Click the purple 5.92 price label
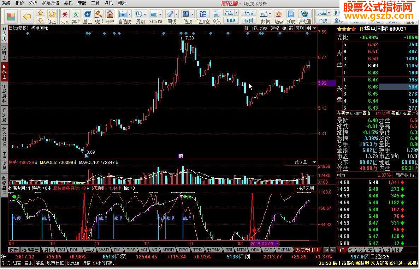The width and height of the screenshot is (420, 269). point(326,83)
